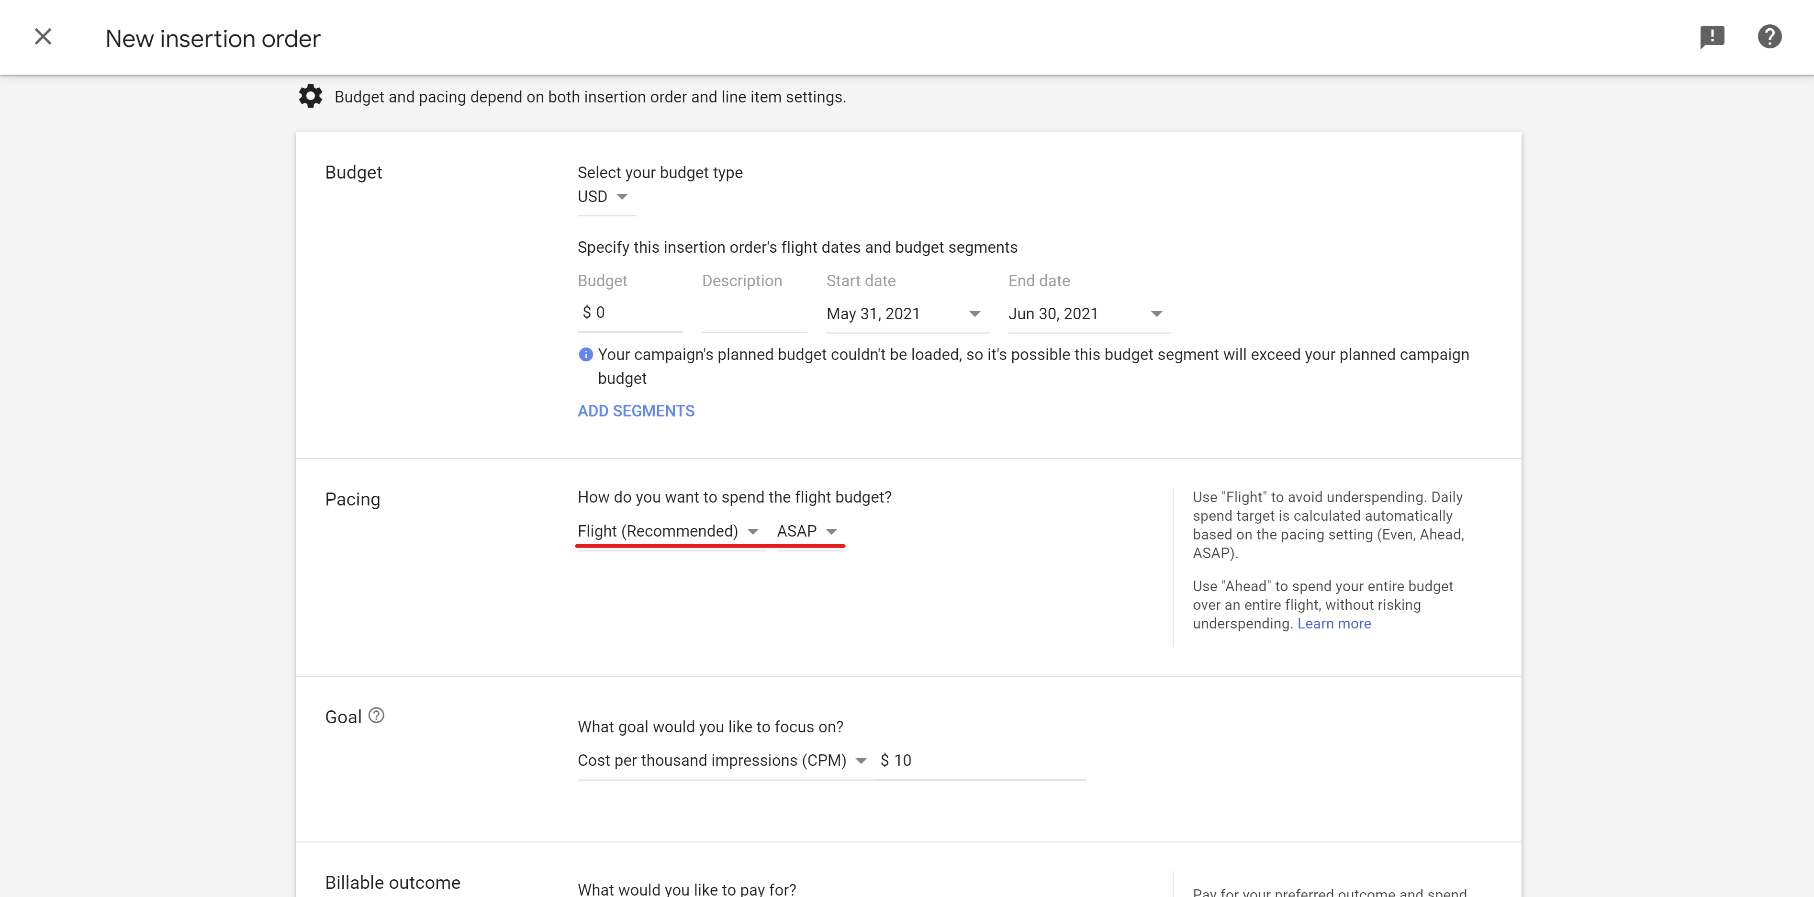Click the blue info icon on the warning
The width and height of the screenshot is (1814, 897).
(x=585, y=354)
